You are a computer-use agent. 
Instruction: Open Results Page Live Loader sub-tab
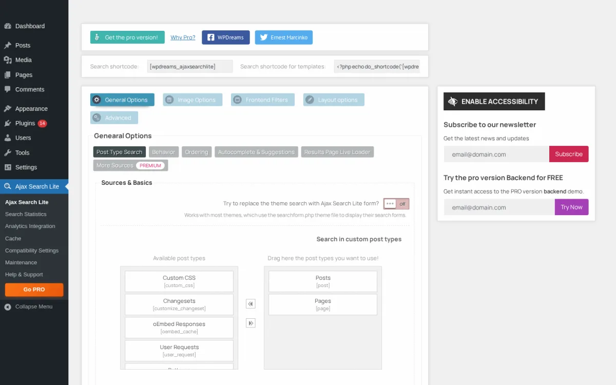tap(337, 152)
